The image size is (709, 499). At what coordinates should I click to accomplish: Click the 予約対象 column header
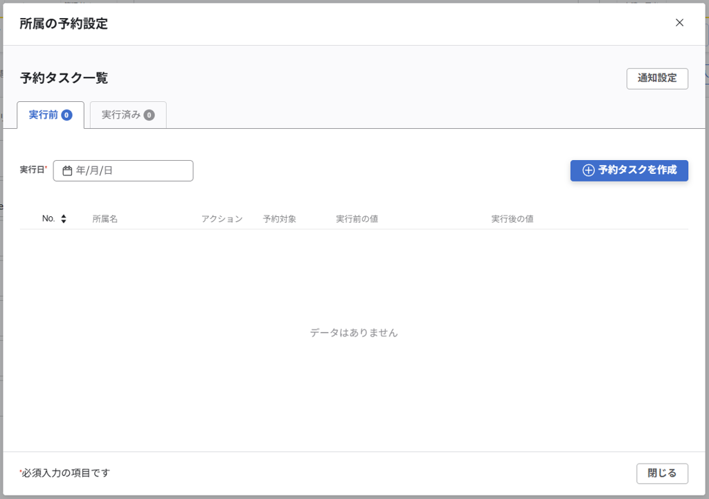tap(280, 219)
